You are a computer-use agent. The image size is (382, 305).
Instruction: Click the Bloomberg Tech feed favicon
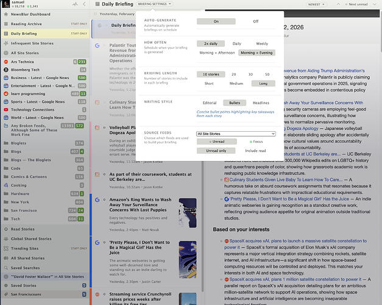[x=6, y=70]
